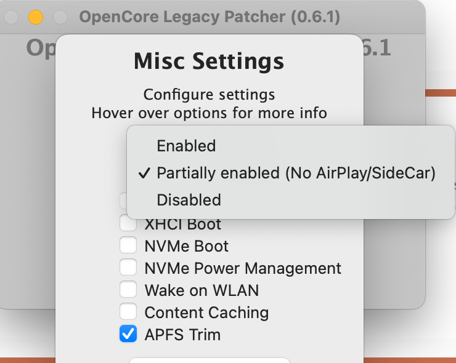Viewport: 456px width, 363px height.
Task: Click the 'NVMe Power Management' label text
Action: click(x=243, y=268)
